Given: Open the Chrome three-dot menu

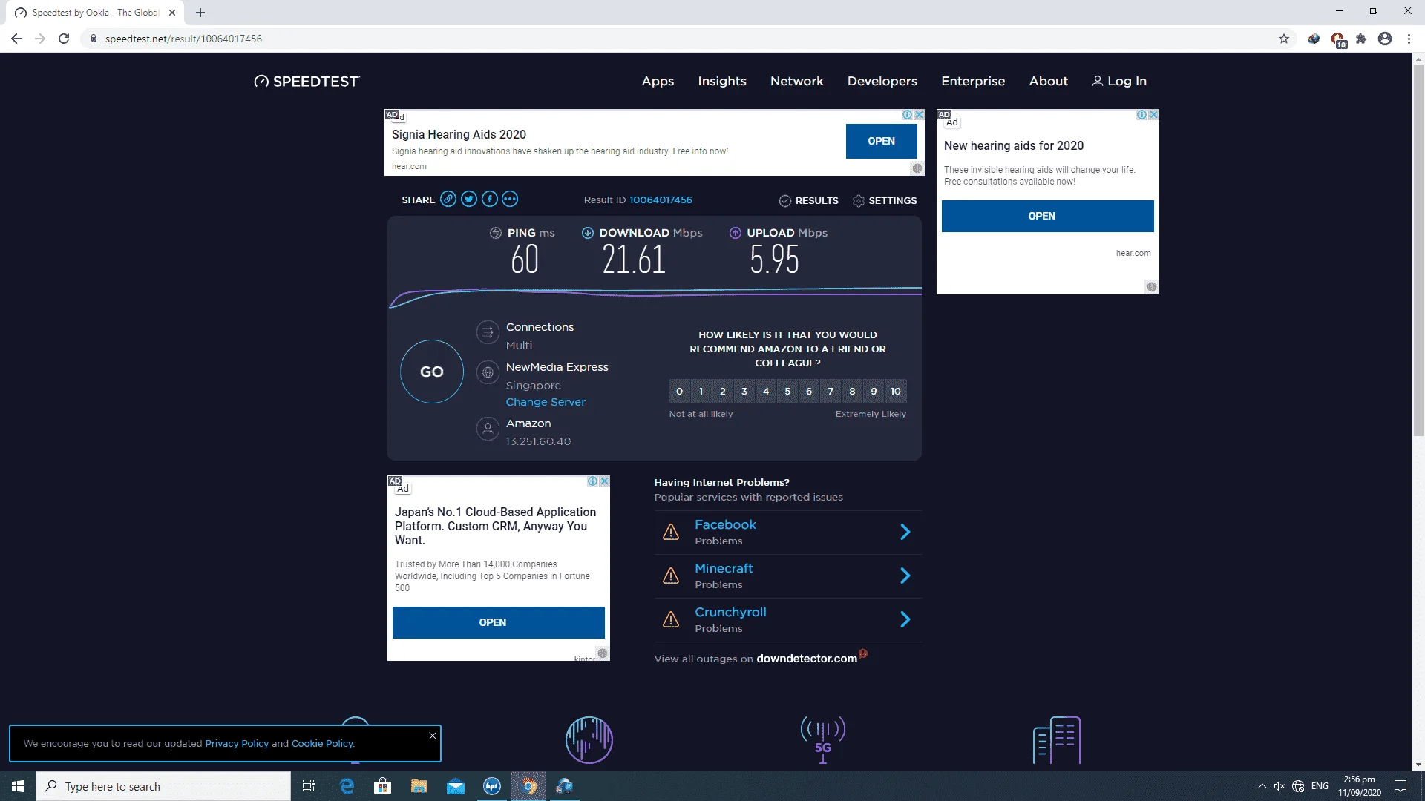Looking at the screenshot, I should [1409, 39].
